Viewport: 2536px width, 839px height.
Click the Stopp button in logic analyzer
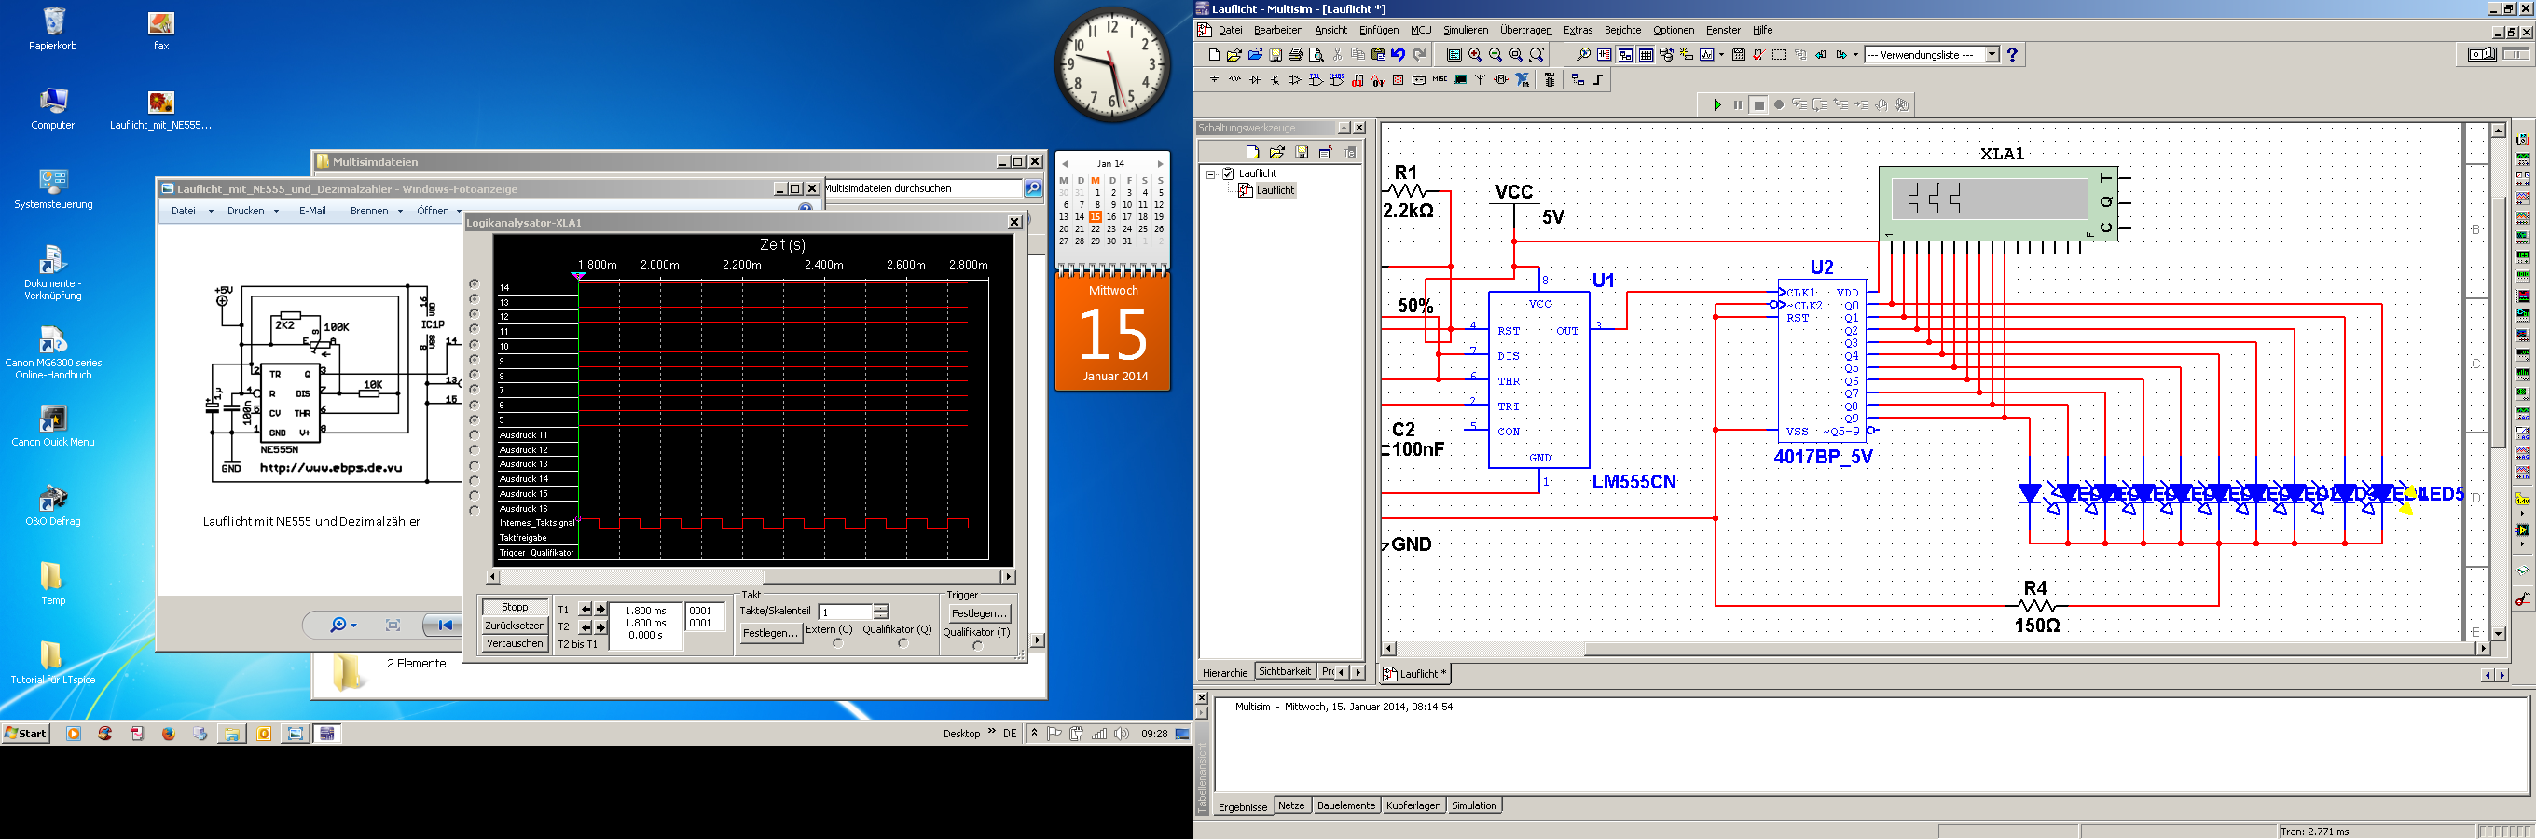coord(515,608)
